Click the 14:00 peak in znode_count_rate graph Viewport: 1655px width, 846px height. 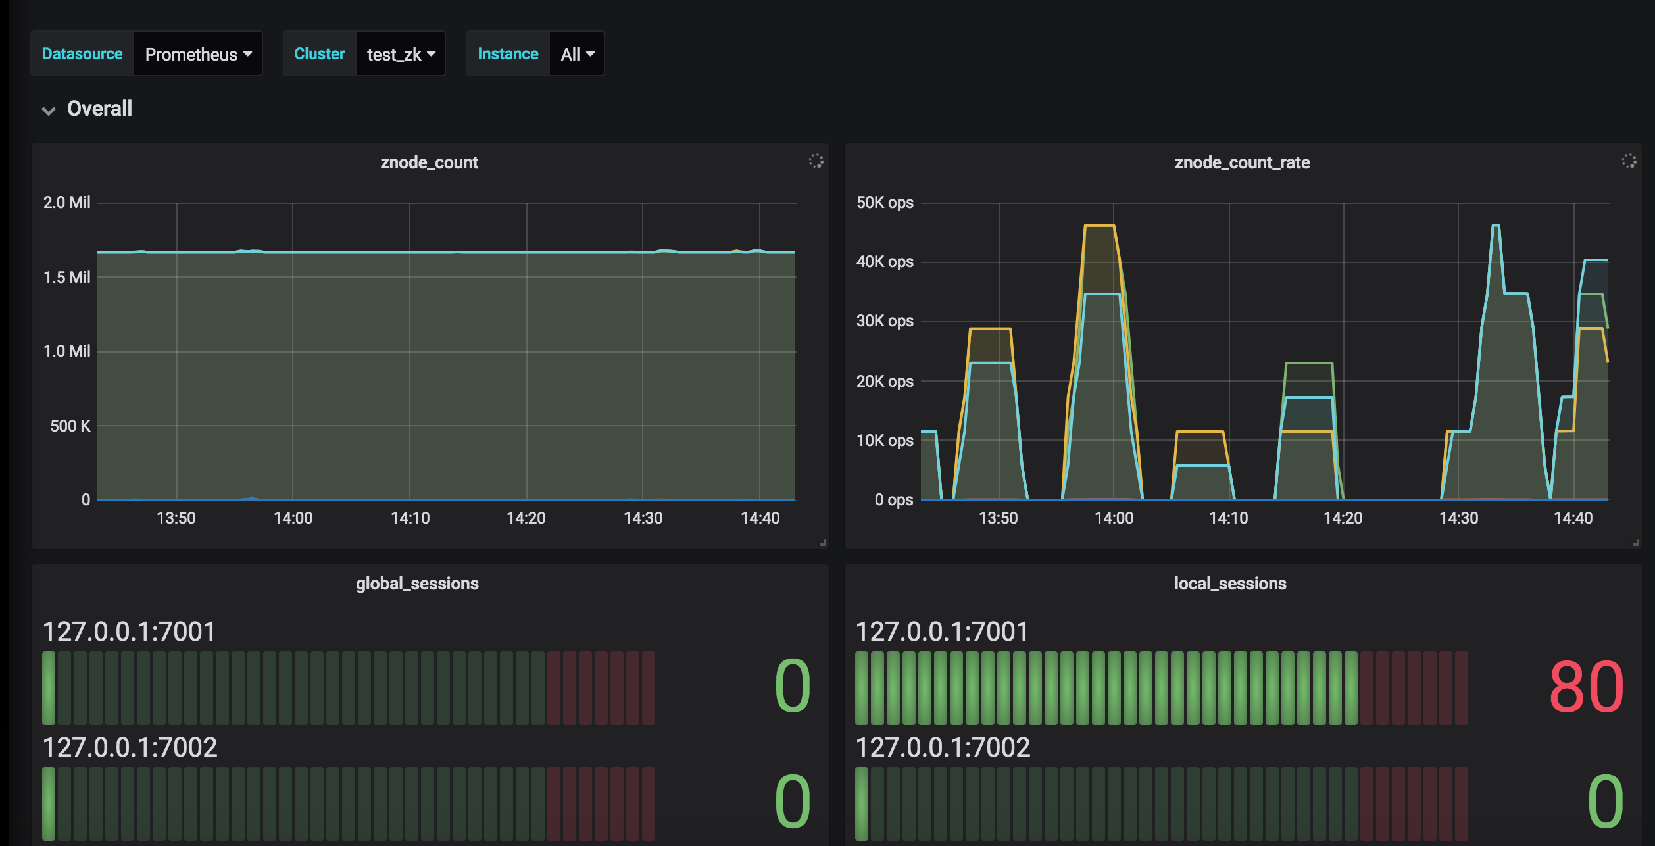(x=1099, y=227)
